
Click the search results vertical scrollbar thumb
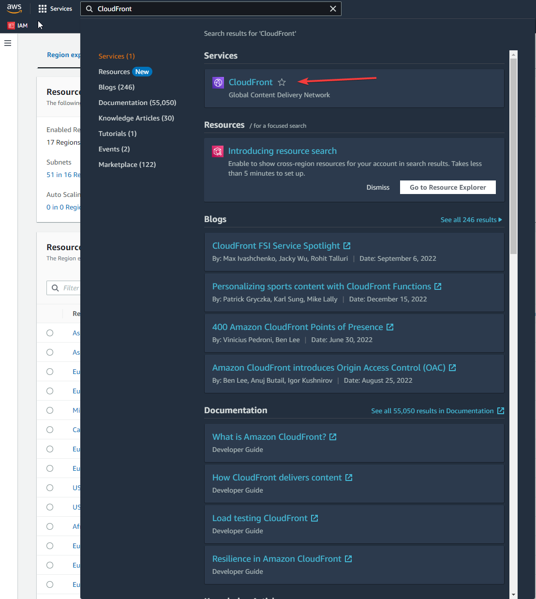[513, 156]
